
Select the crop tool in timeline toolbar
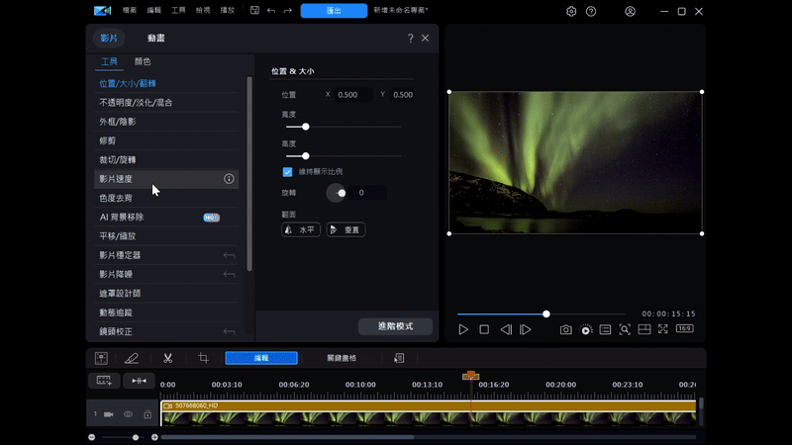tap(203, 358)
